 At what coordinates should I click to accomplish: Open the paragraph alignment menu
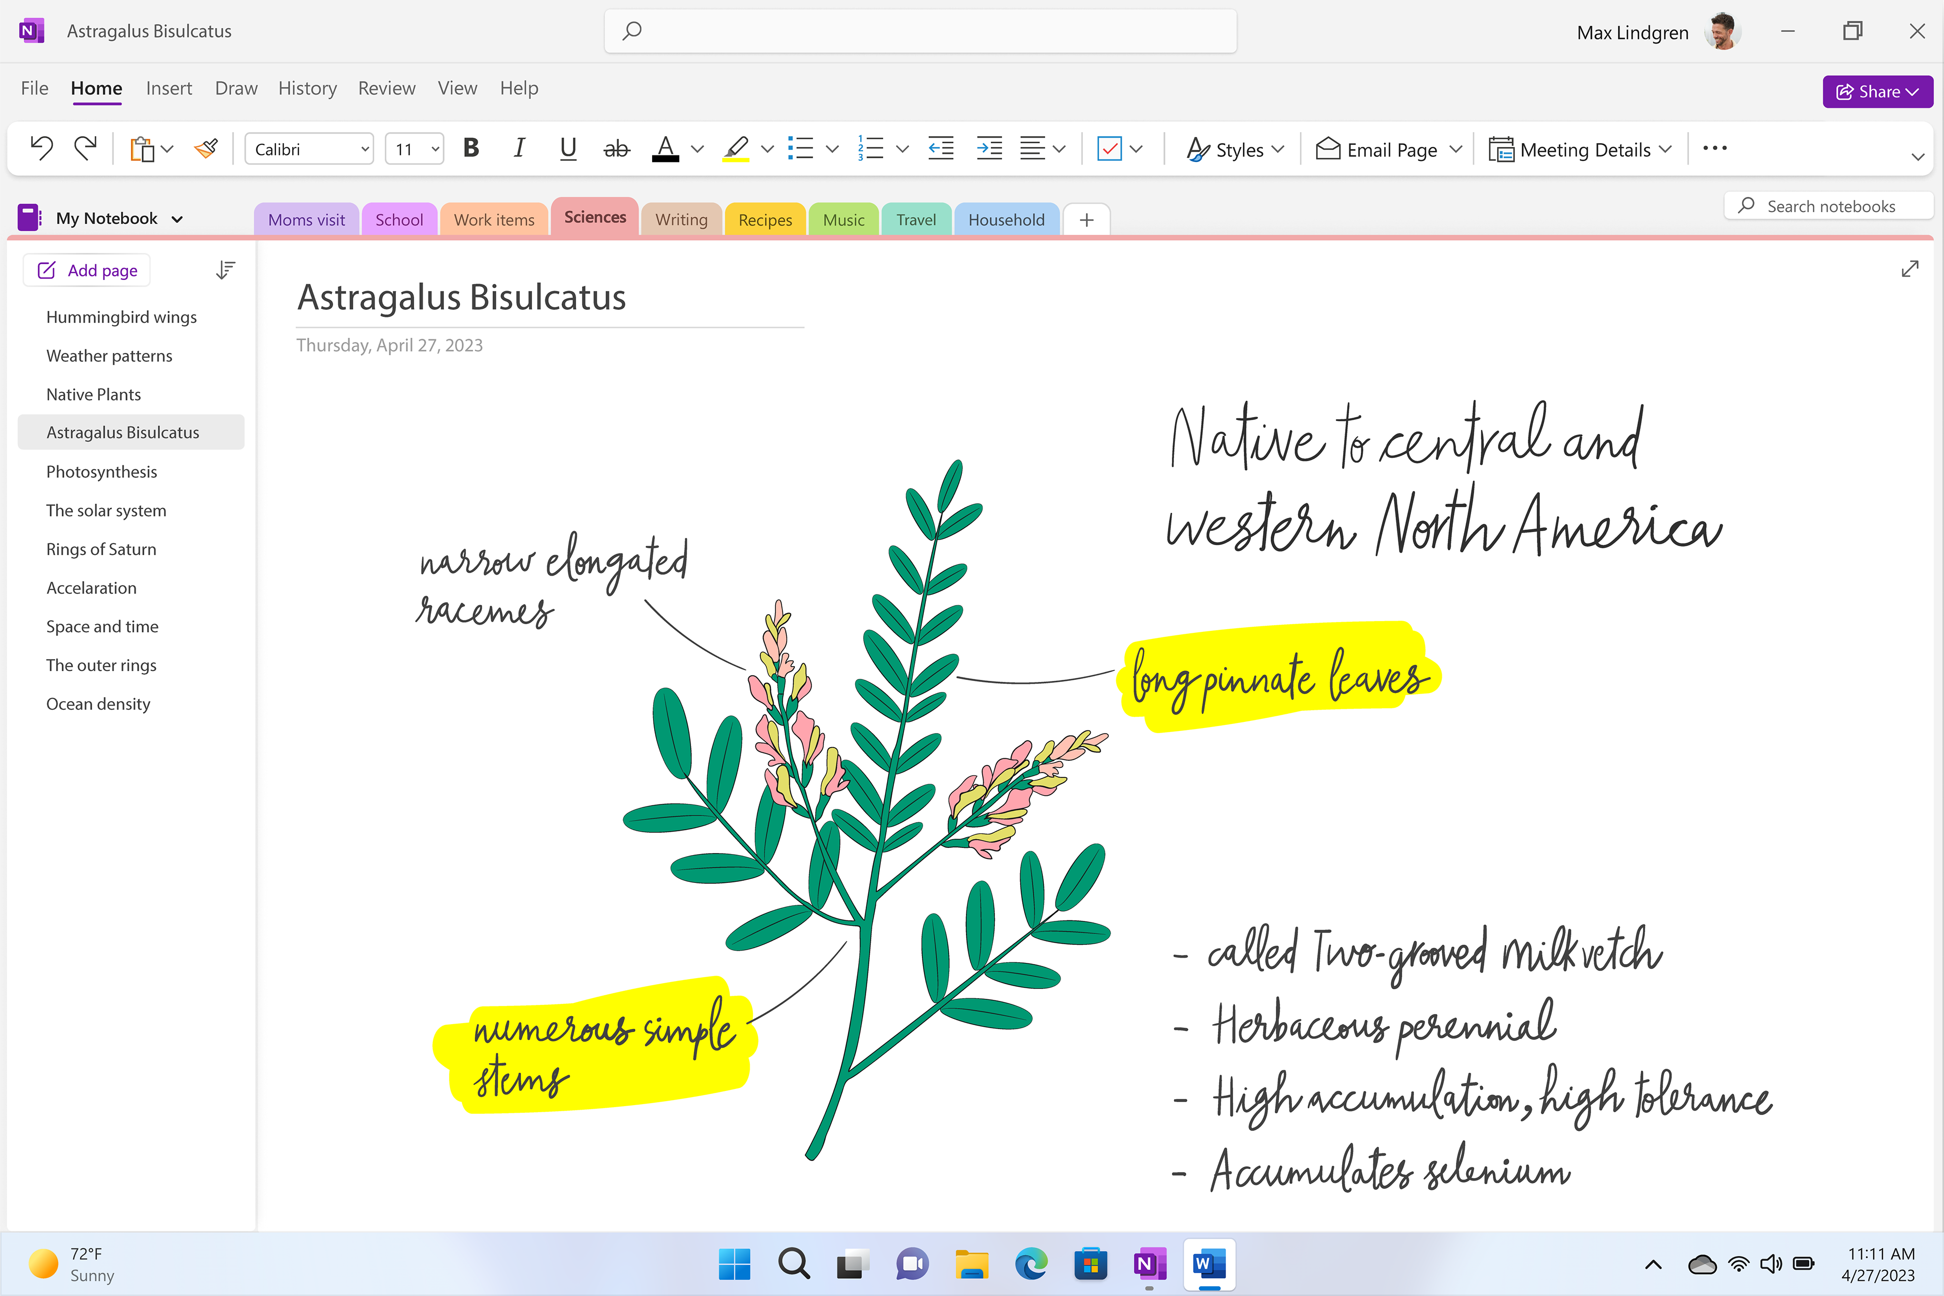1042,149
